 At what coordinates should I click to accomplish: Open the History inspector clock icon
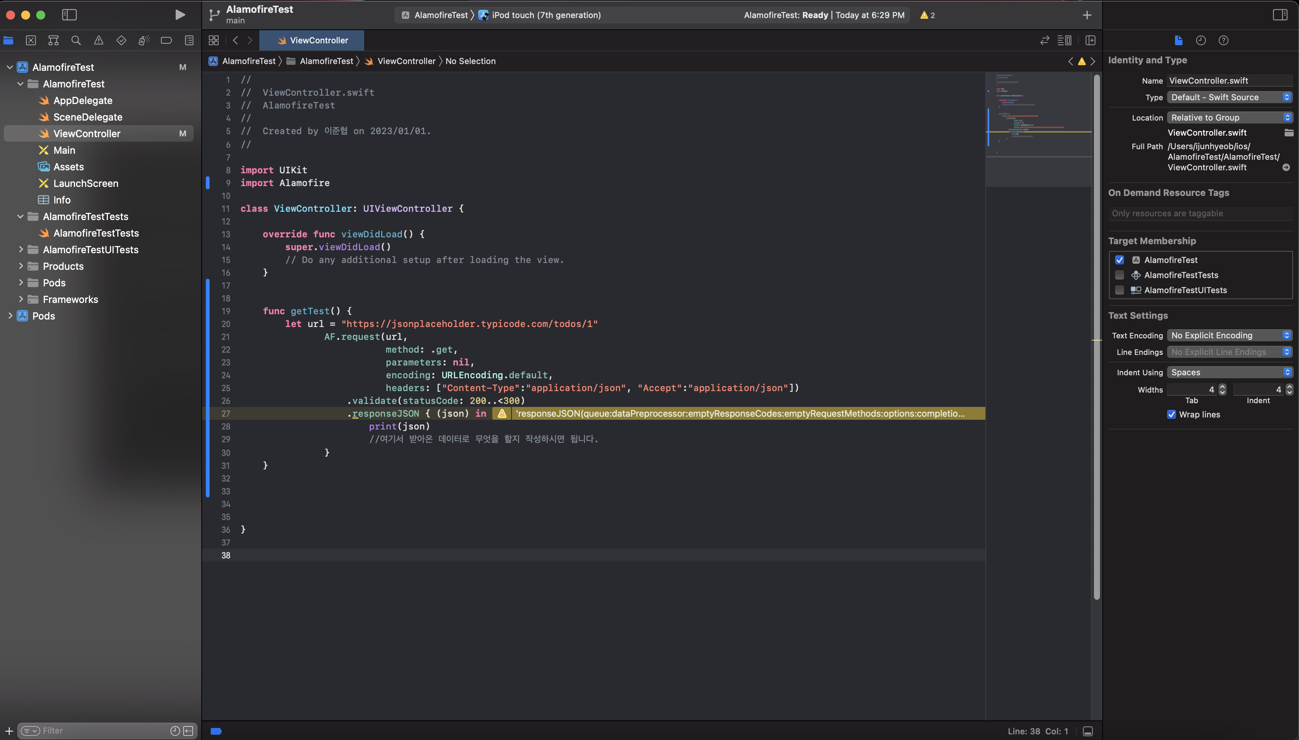(1201, 40)
